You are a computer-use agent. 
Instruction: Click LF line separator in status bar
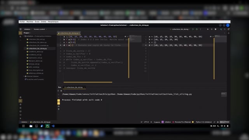point(141,122)
